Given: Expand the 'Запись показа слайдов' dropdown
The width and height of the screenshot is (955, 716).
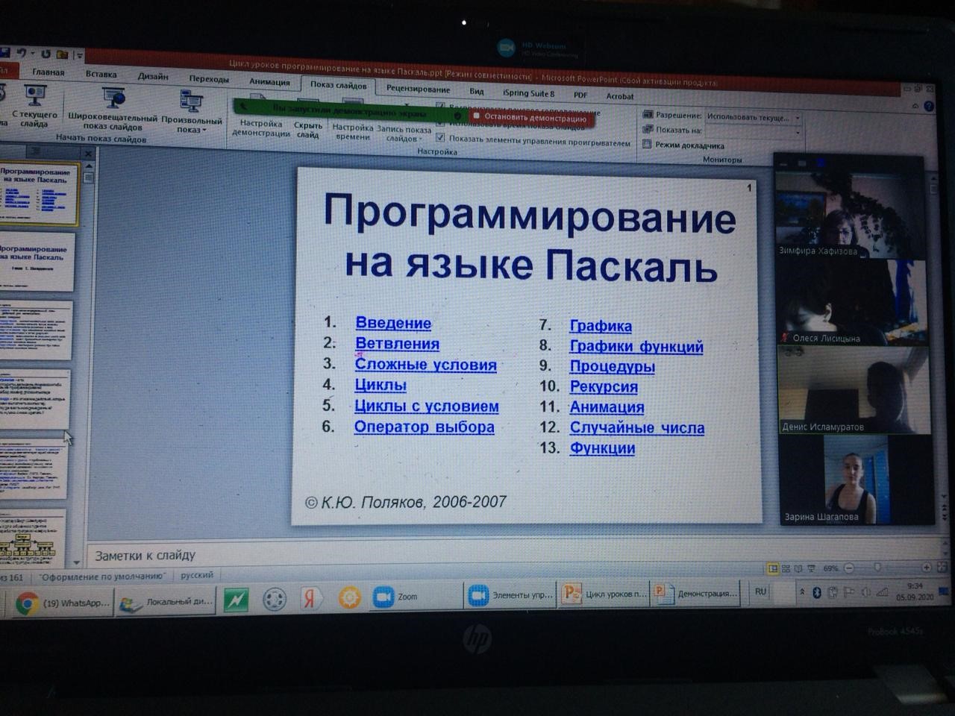Looking at the screenshot, I should coord(404,134).
